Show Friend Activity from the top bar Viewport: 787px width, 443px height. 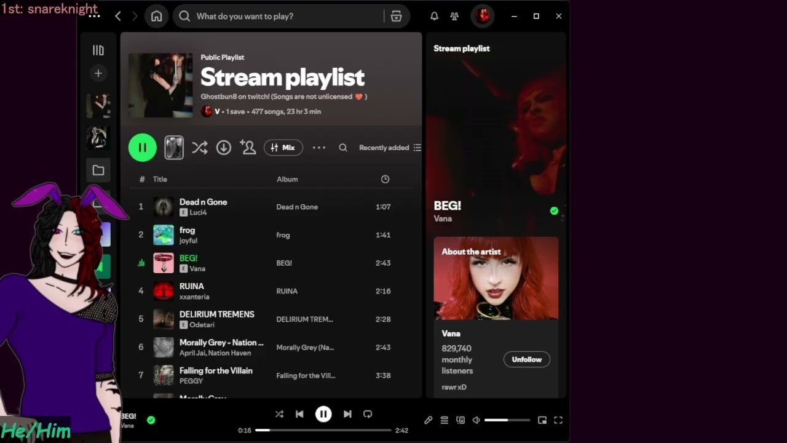454,17
